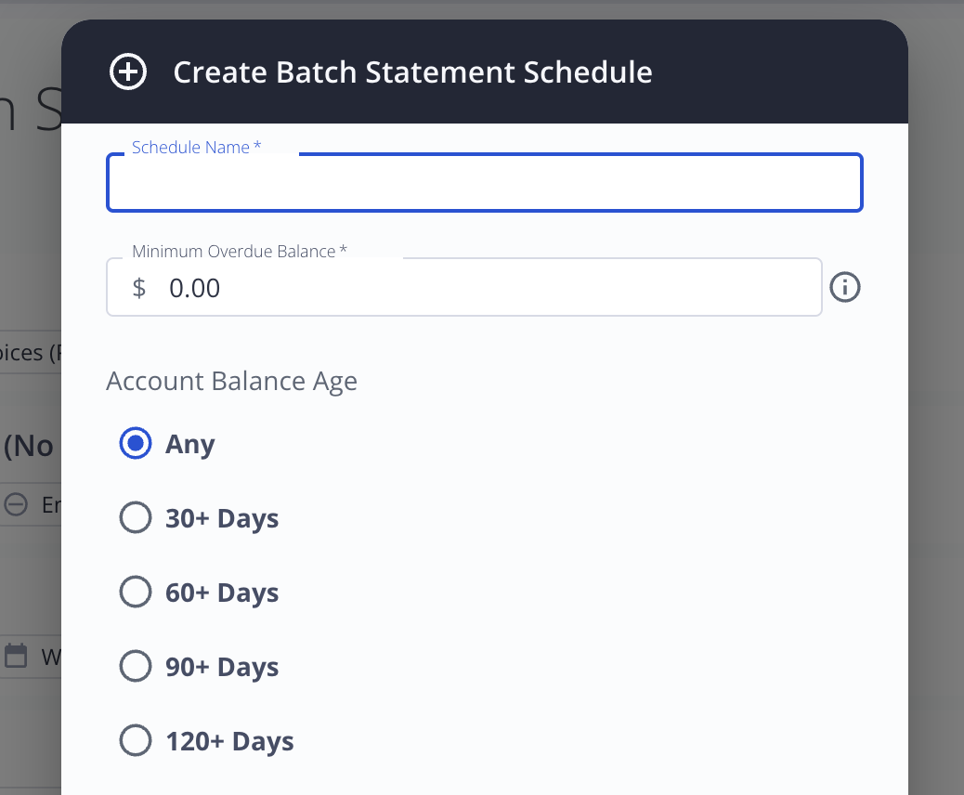Click dimmed background left of the dialog
964x795 pixels.
pos(28,232)
